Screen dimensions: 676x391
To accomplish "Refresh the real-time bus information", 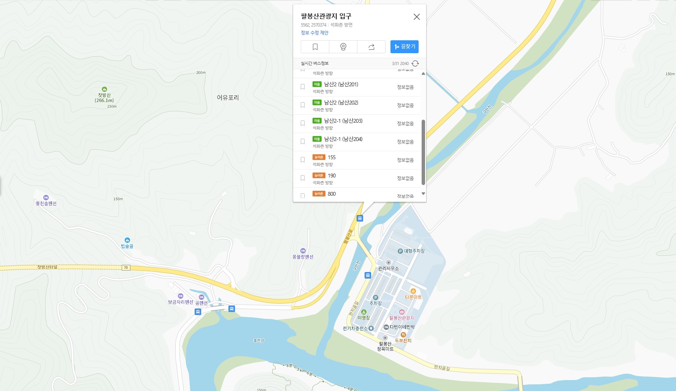I will click(415, 63).
